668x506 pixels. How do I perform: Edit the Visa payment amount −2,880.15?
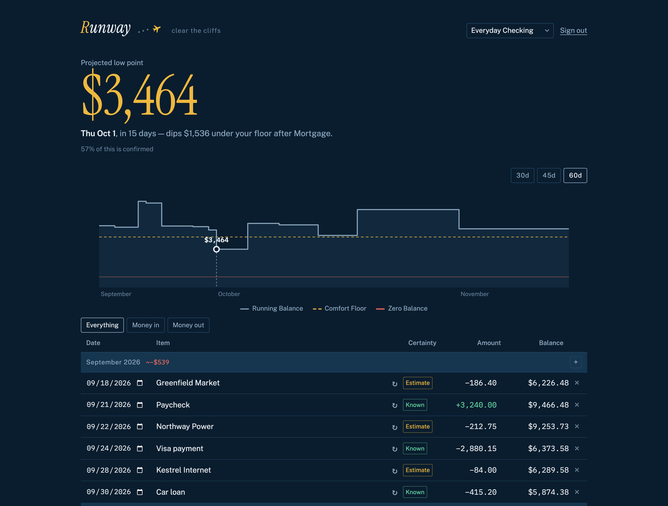tap(476, 449)
